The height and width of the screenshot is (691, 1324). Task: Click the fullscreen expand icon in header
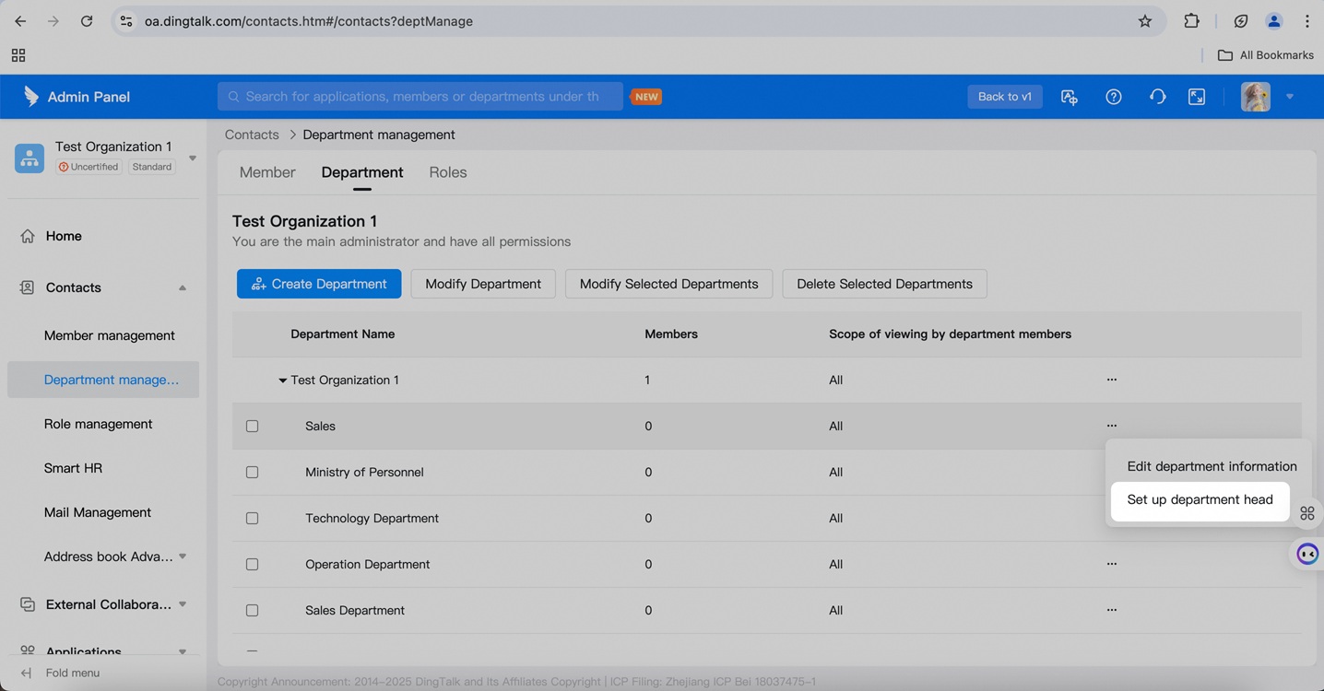click(1197, 97)
